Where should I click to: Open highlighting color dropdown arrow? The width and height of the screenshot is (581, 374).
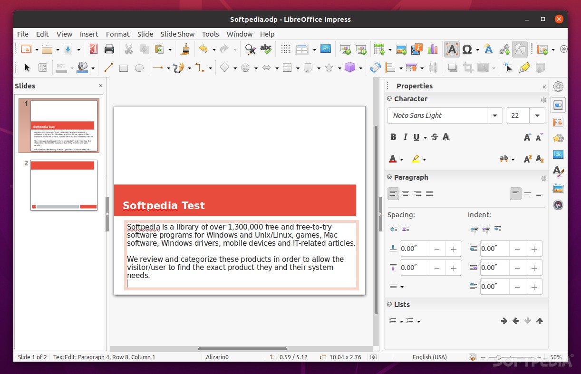click(x=424, y=159)
